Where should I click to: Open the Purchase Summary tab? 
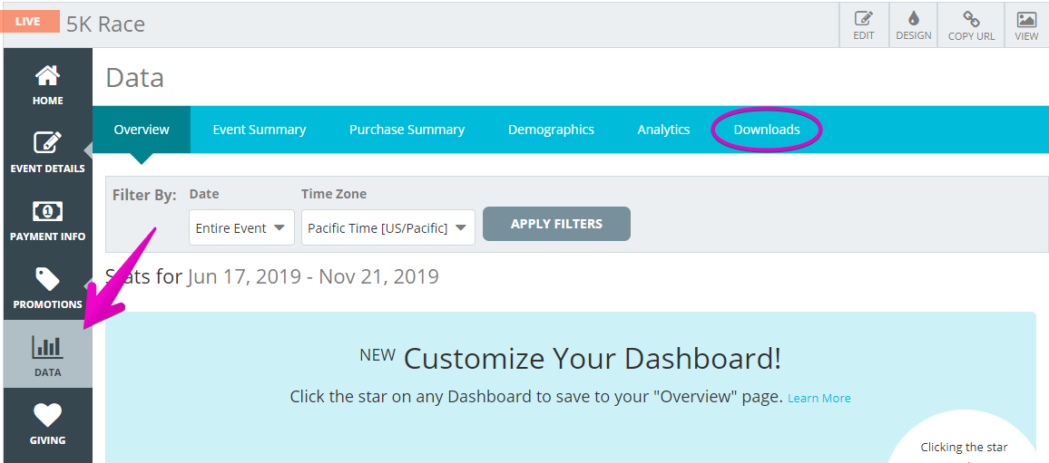[x=407, y=130]
